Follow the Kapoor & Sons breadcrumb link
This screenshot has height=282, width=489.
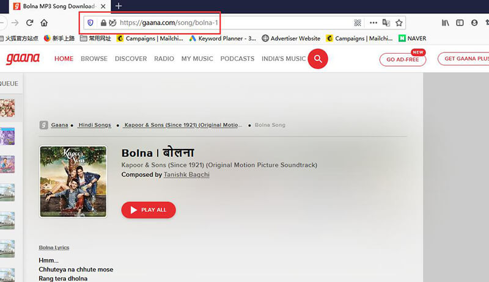(183, 125)
